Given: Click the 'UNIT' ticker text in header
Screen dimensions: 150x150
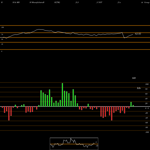Looking at the screenshot, I should [100, 2].
